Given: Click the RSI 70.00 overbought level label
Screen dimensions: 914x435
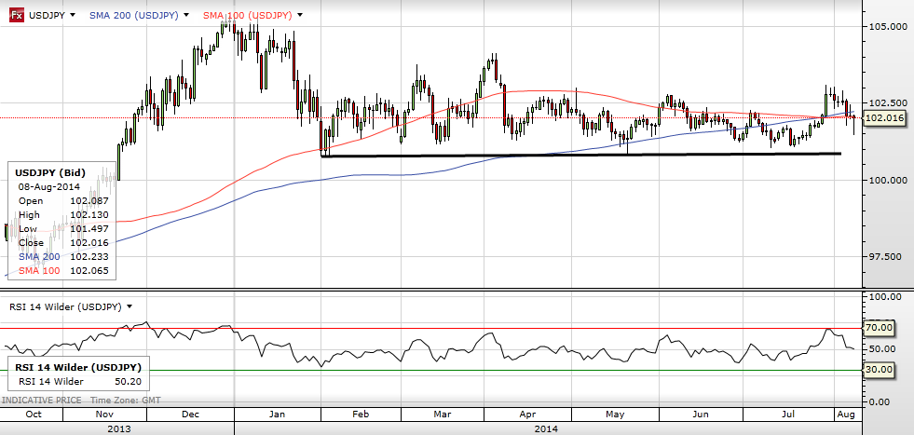Looking at the screenshot, I should point(878,328).
